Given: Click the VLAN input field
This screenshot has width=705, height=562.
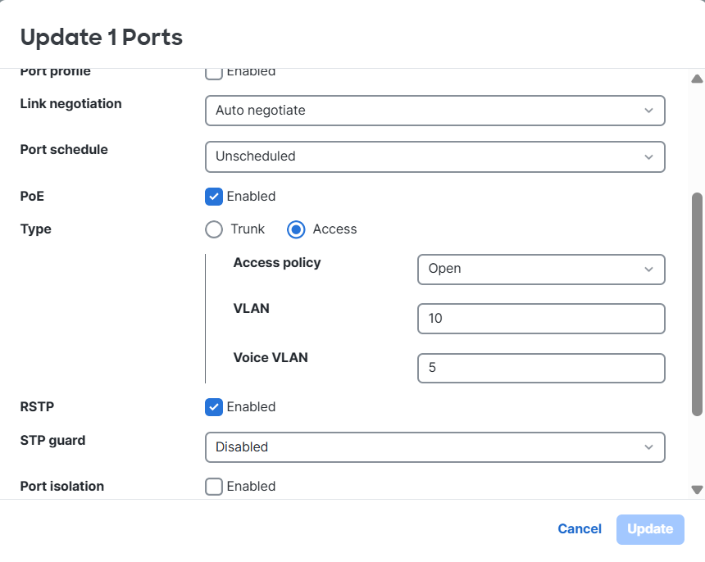Looking at the screenshot, I should pos(541,319).
